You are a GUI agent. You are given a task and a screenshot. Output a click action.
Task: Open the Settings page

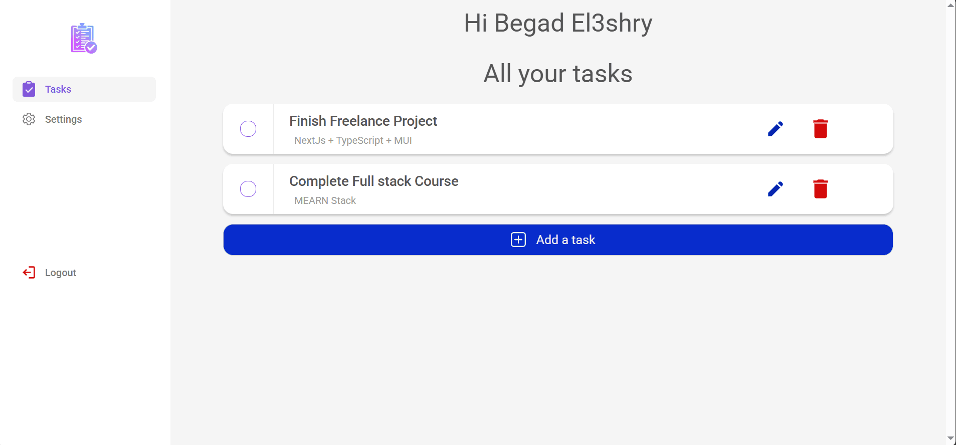coord(63,119)
